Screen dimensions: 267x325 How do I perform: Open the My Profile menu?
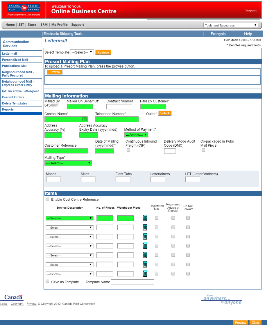coord(59,25)
